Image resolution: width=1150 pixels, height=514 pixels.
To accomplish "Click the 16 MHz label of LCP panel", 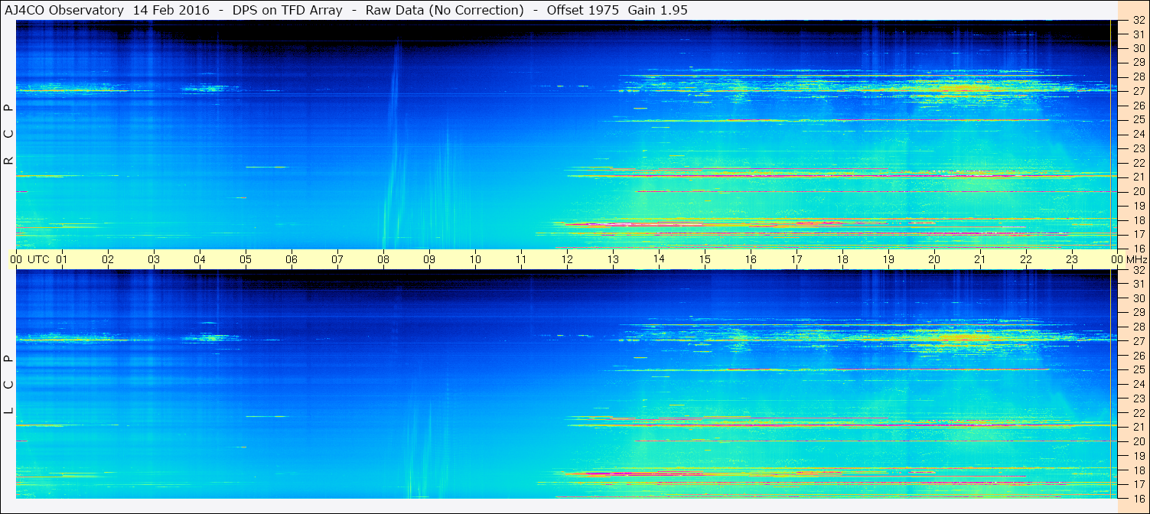I will click(1138, 498).
